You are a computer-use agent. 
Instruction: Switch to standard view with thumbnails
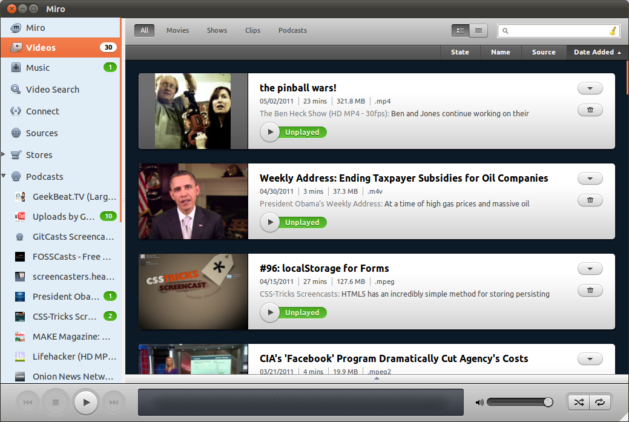[x=461, y=30]
